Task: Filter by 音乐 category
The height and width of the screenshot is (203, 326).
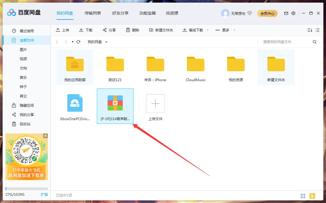Action: (x=23, y=78)
